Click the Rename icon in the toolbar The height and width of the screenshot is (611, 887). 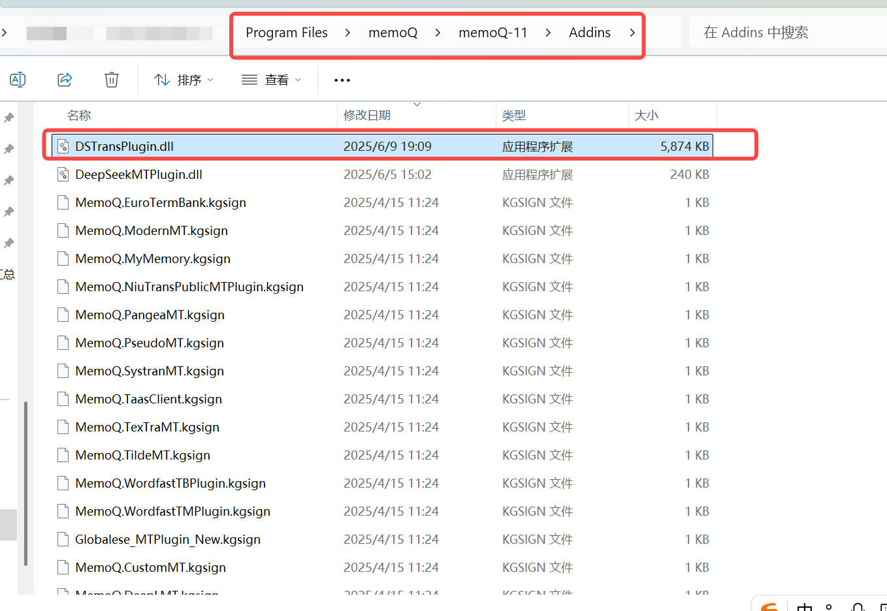18,80
